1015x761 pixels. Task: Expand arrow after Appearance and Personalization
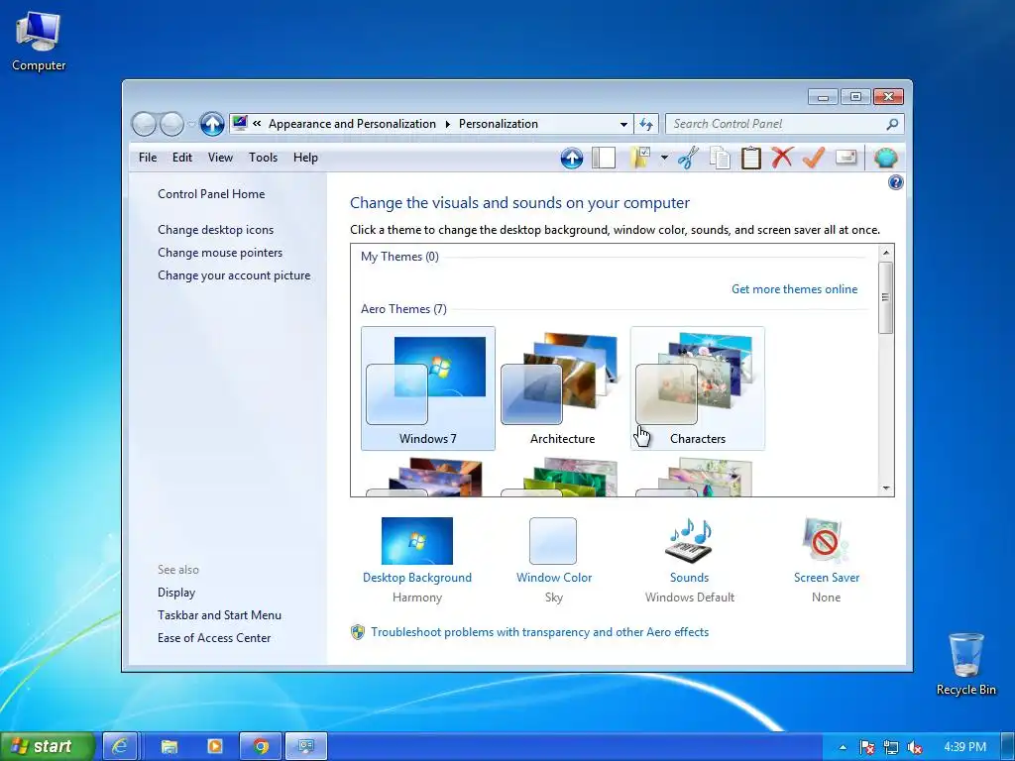click(x=447, y=124)
